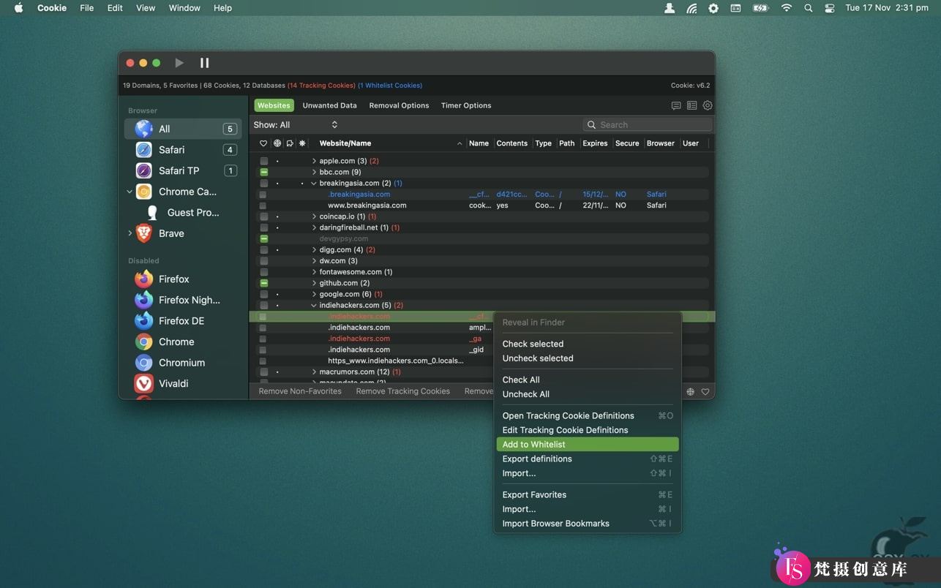Click the globe column header icon
Screen dimensions: 941x588
(x=277, y=143)
